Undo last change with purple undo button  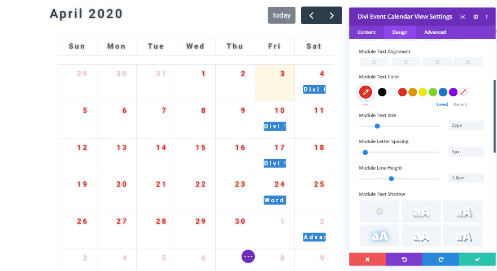click(x=404, y=259)
